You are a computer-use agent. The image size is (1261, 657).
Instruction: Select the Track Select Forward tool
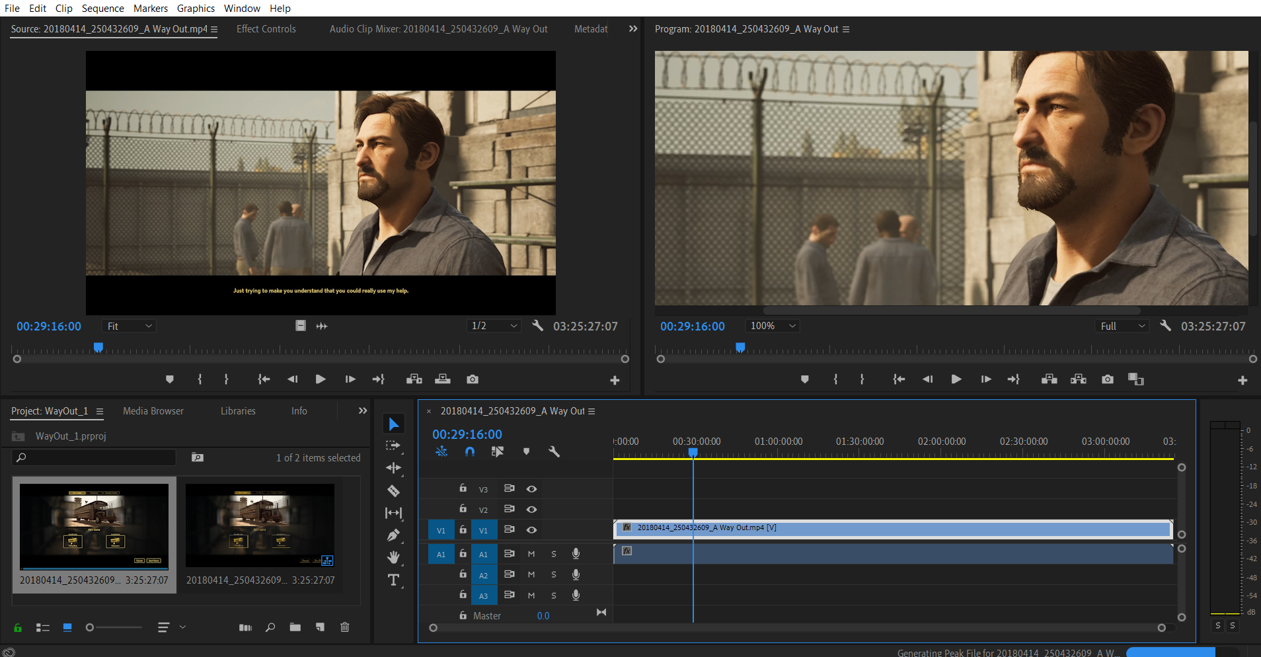coord(393,445)
